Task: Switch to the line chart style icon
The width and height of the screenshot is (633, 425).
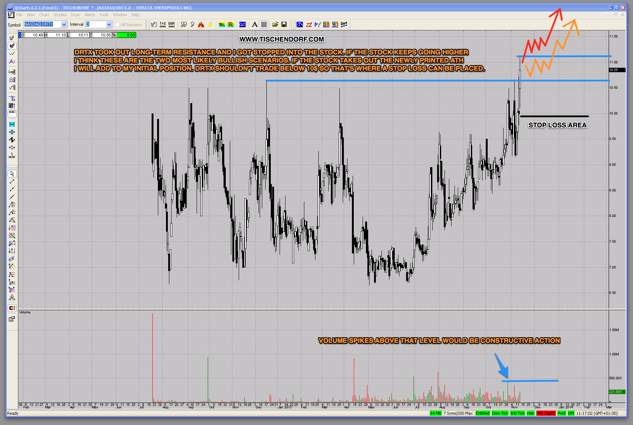Action: pos(12,53)
